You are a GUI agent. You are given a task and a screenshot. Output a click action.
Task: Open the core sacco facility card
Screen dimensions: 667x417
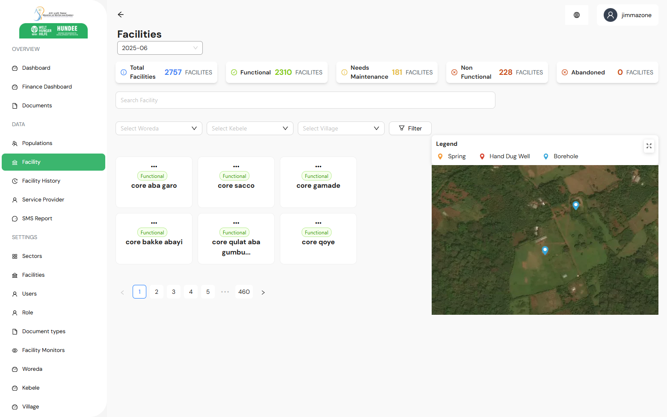point(236,186)
